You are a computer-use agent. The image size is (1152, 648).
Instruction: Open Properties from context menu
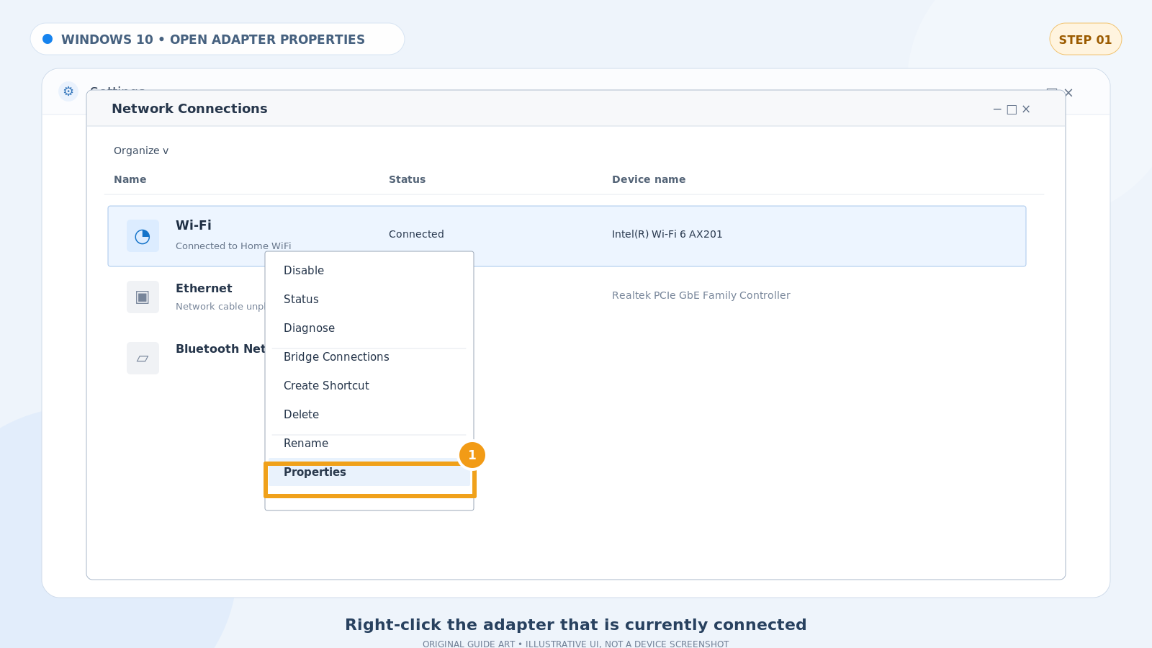[369, 472]
